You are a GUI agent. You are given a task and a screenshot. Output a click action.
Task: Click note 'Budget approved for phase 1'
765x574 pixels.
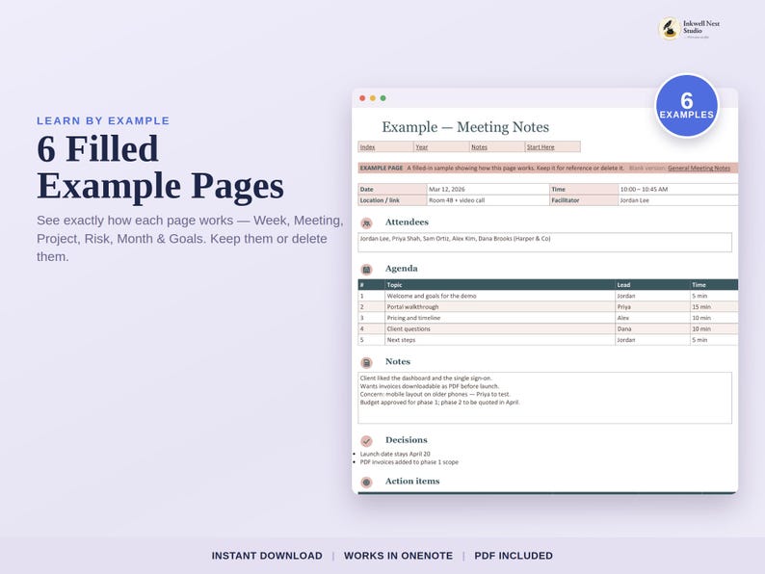440,403
